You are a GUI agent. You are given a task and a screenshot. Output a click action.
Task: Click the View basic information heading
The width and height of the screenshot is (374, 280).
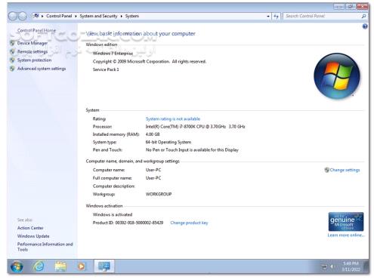pos(141,33)
